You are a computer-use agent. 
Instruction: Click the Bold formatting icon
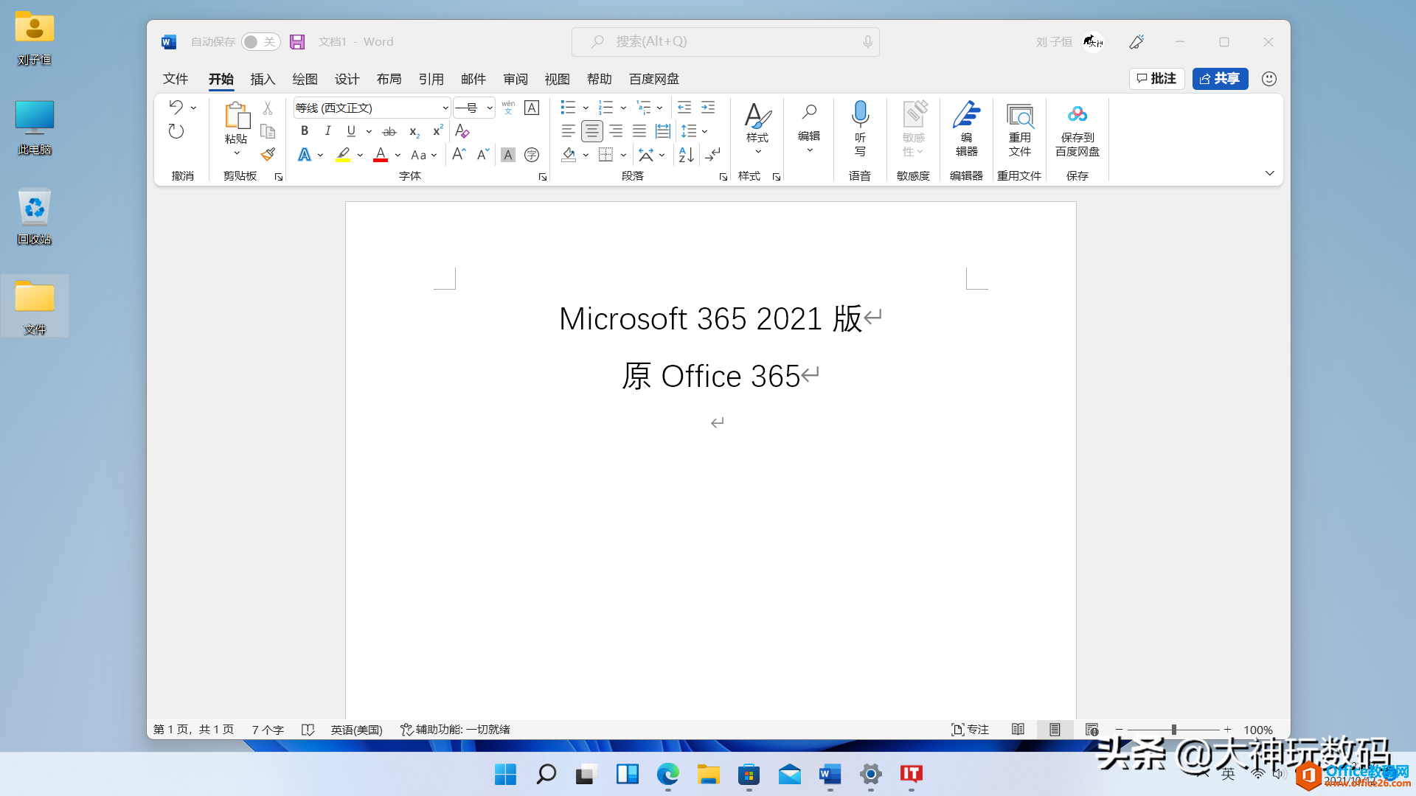pos(305,130)
